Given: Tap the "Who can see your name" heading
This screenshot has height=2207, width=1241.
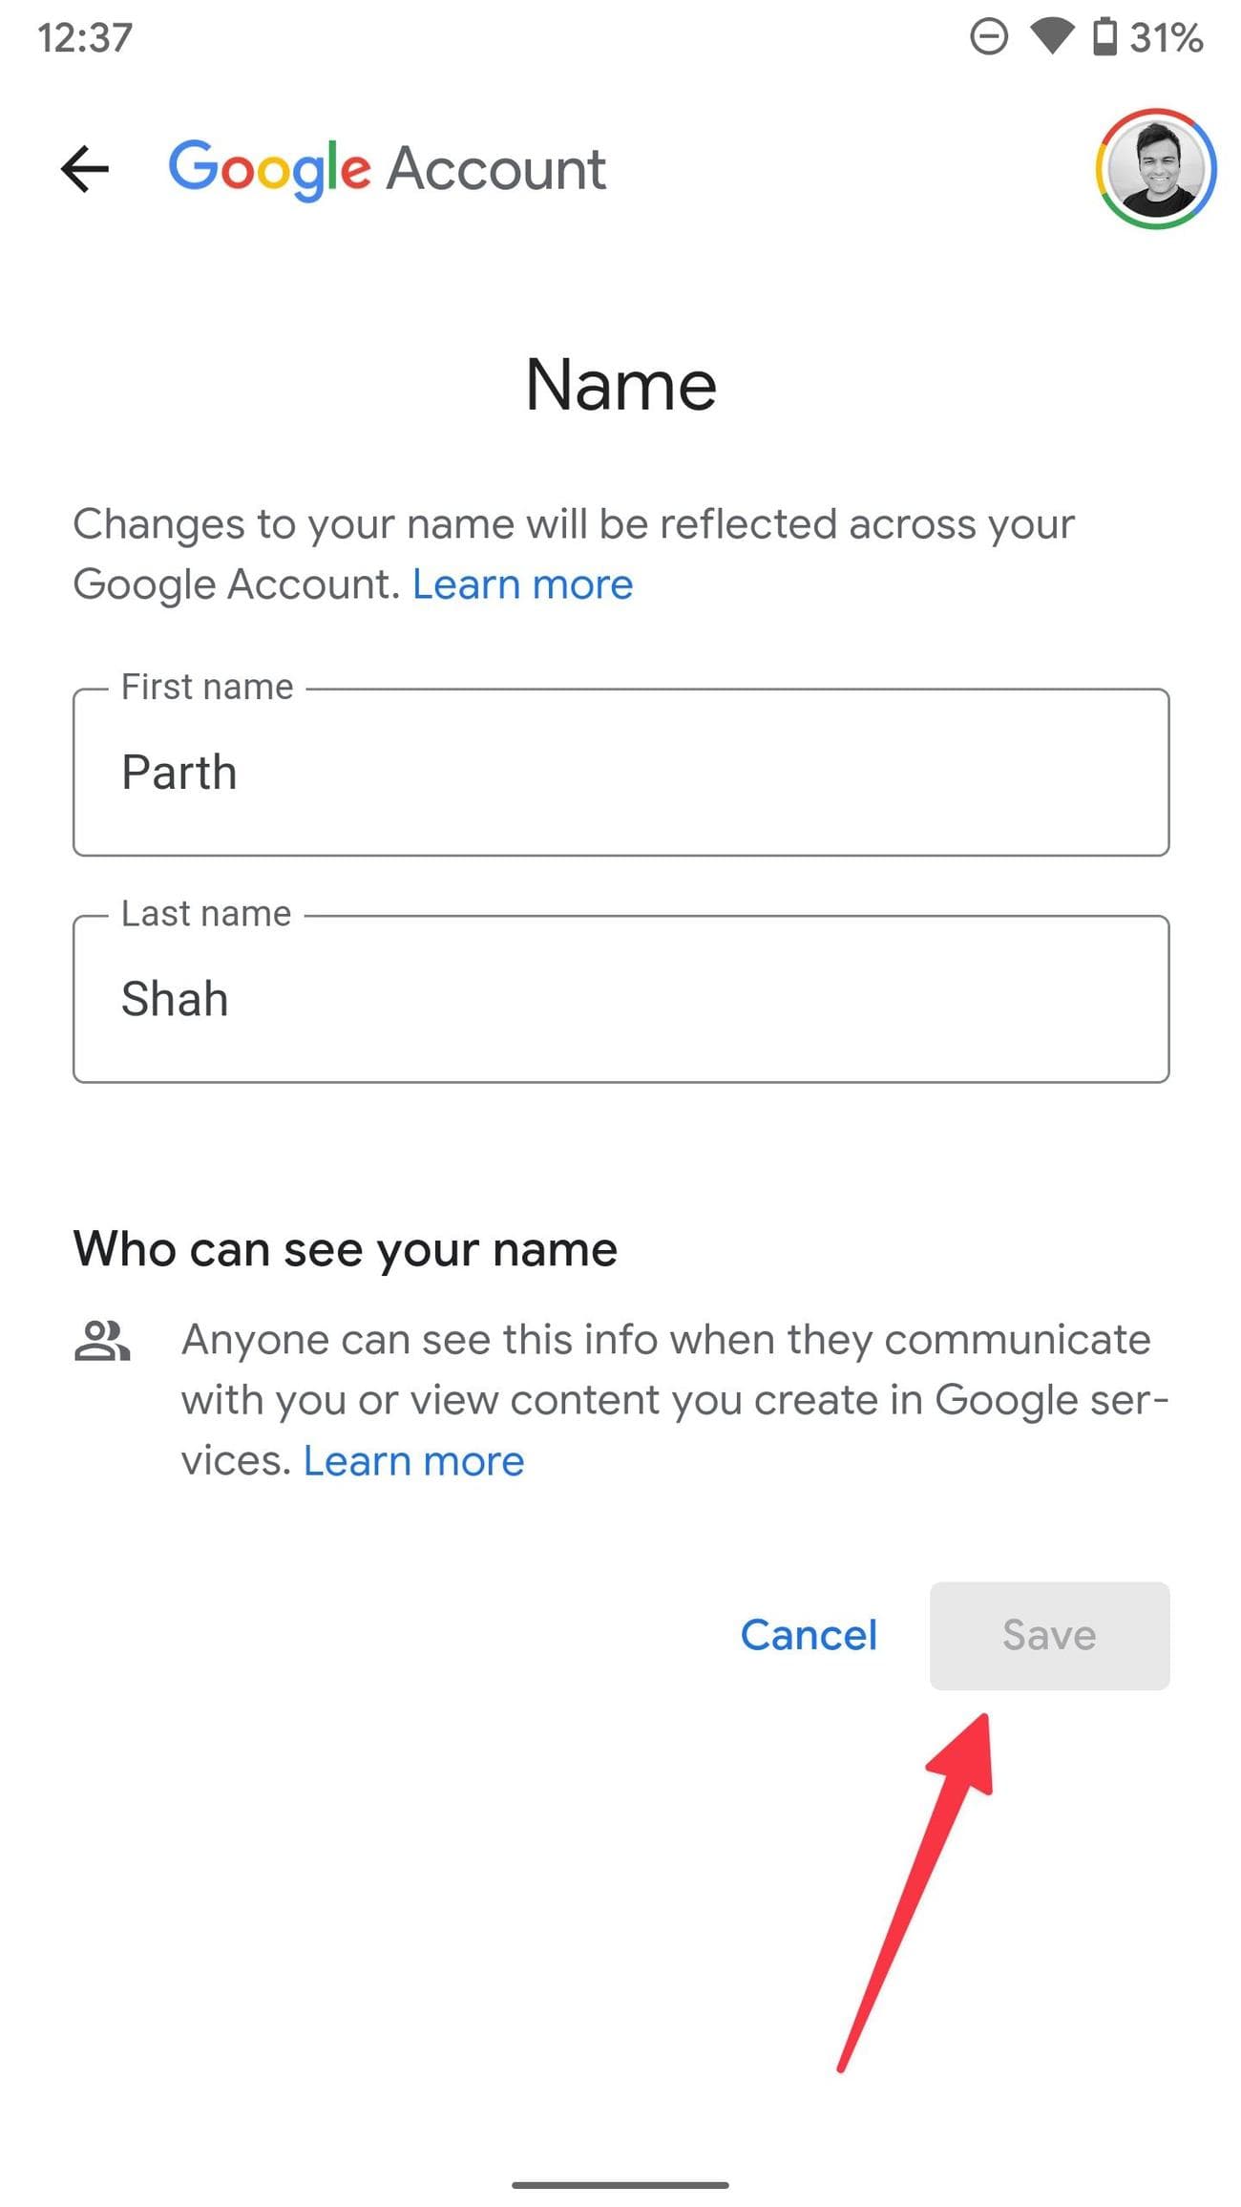Looking at the screenshot, I should pos(346,1249).
